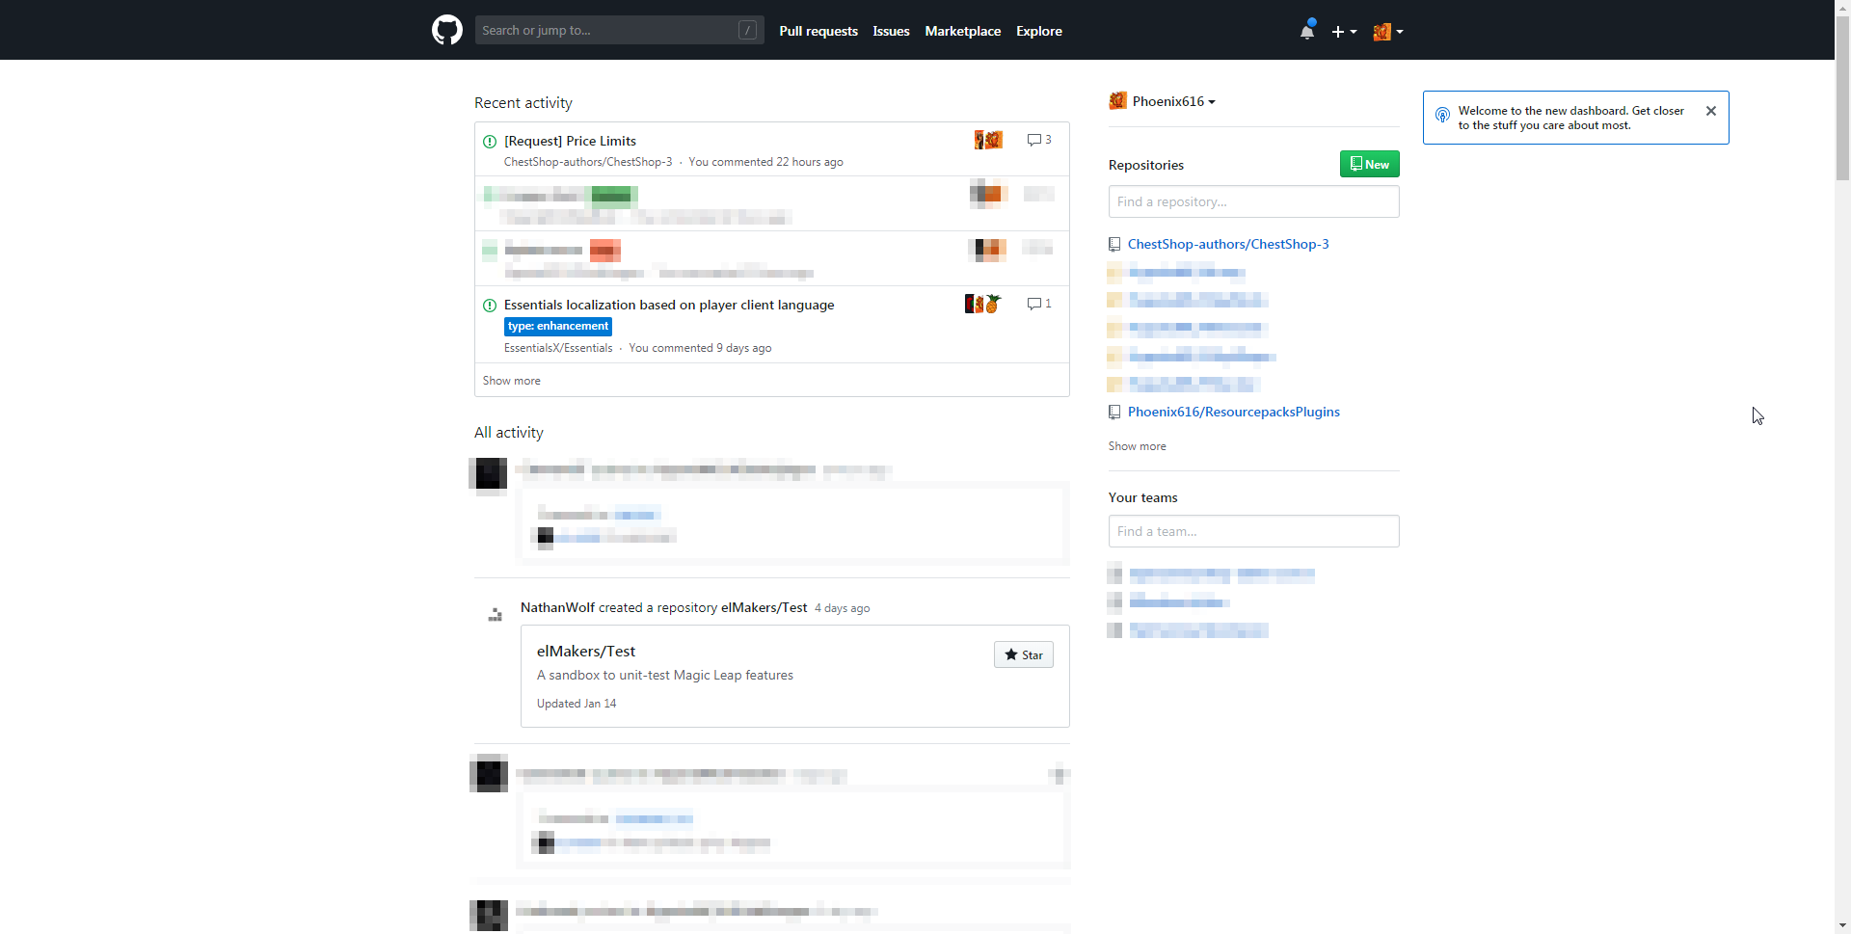
Task: Click comment count icon on Price Limits
Action: 1039,140
